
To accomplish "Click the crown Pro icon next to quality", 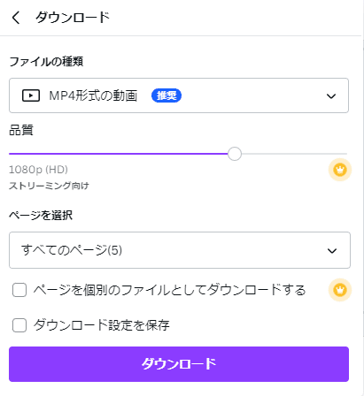I will (x=340, y=170).
